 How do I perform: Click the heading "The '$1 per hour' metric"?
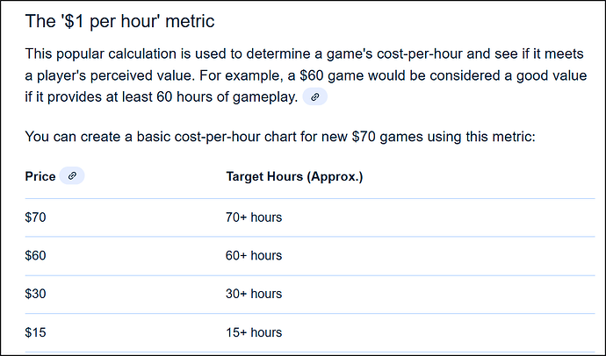[x=119, y=20]
